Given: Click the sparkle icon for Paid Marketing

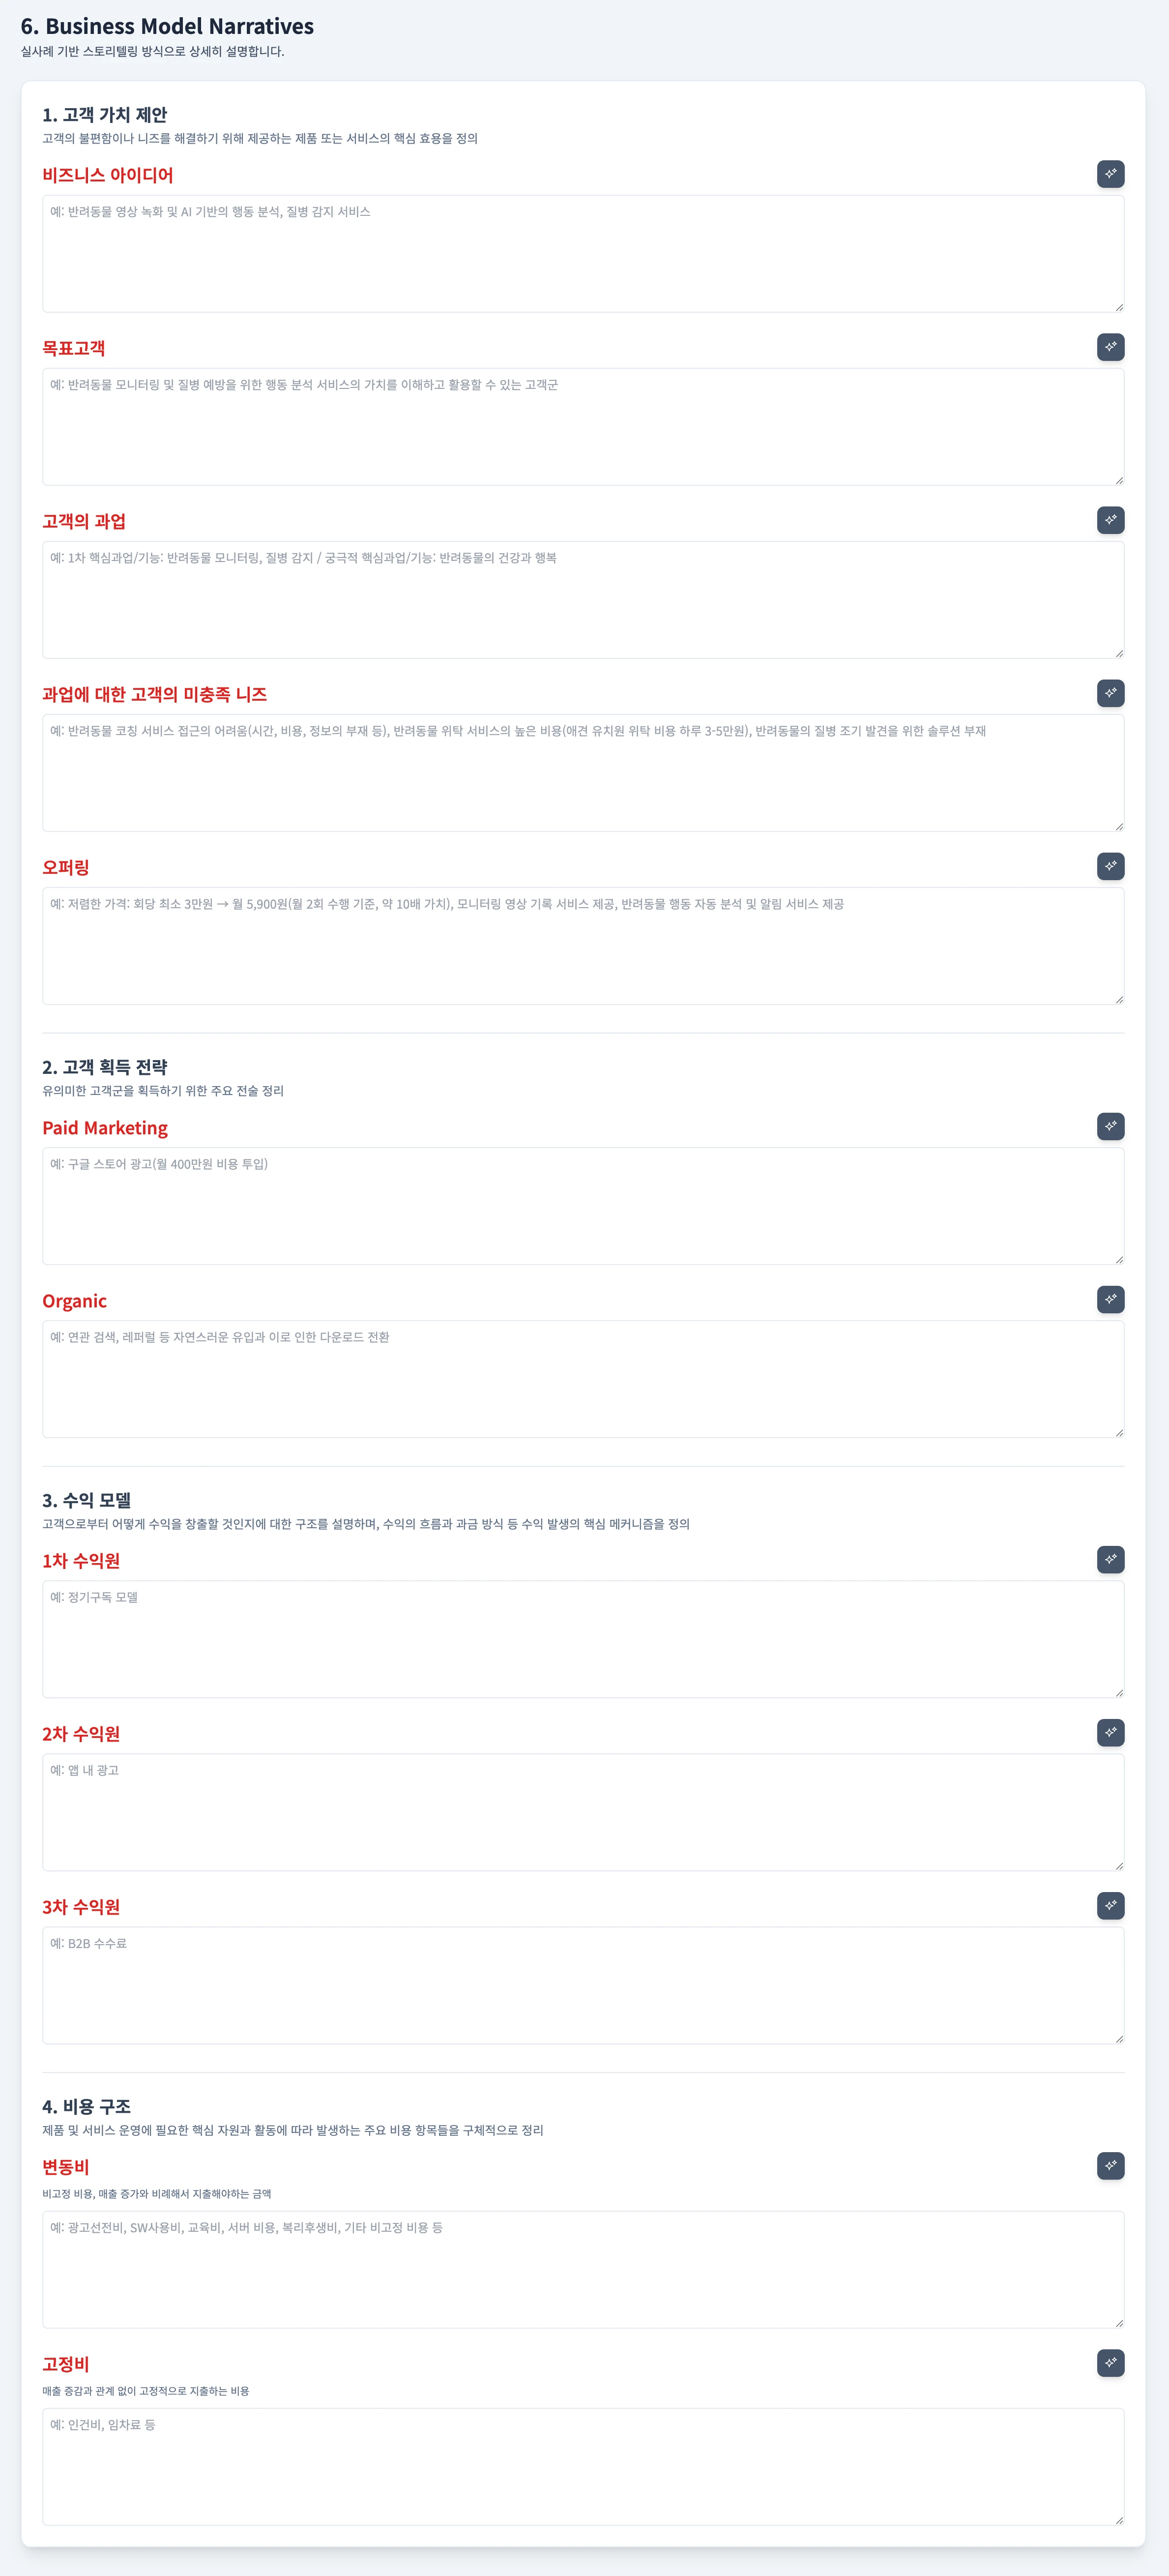Looking at the screenshot, I should [x=1110, y=1126].
